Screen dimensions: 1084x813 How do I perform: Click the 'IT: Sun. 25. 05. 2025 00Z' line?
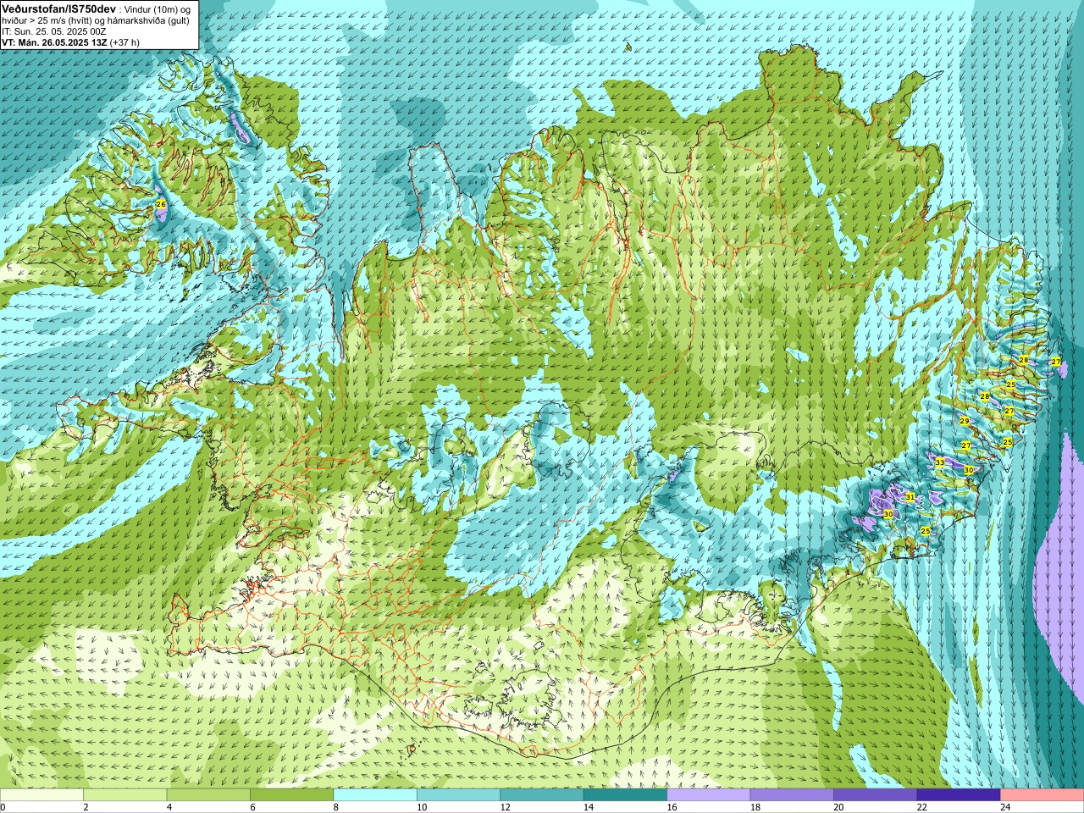[x=53, y=31]
